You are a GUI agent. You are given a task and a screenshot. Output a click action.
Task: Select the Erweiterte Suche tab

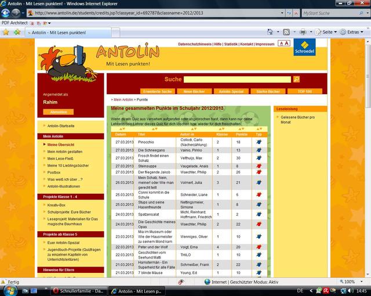pyautogui.click(x=158, y=91)
